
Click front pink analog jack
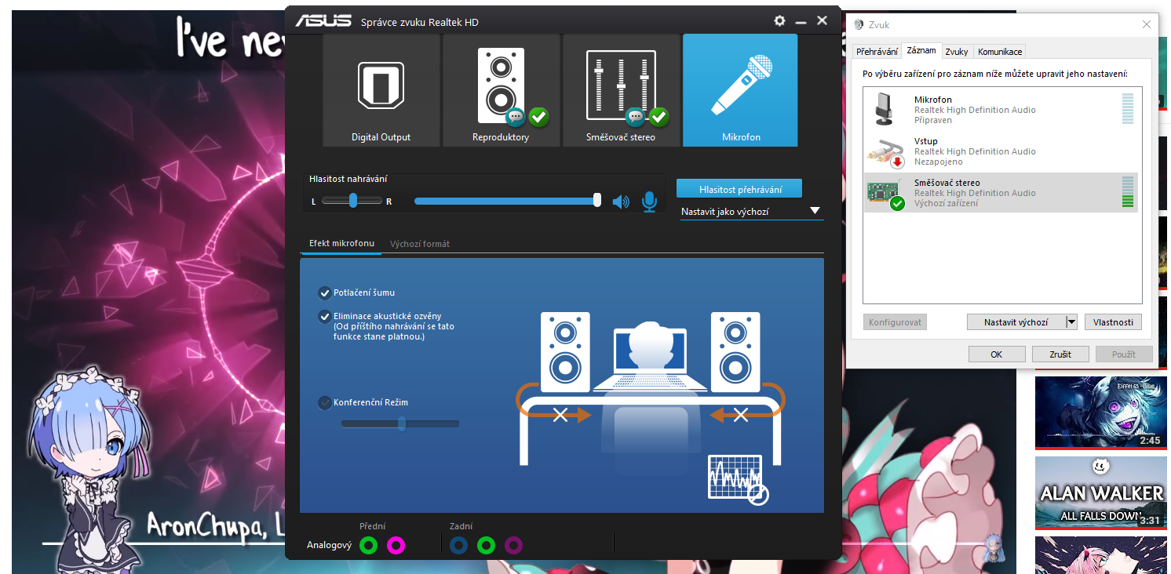[x=396, y=545]
